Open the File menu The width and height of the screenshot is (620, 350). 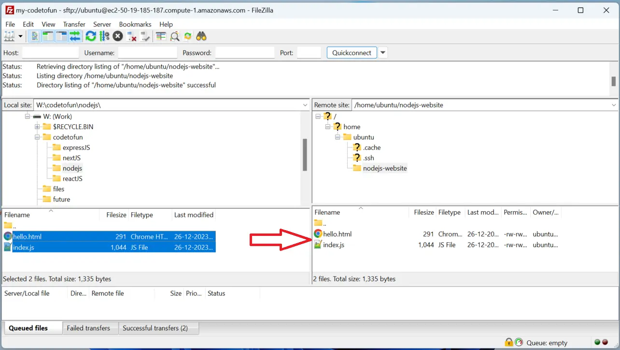coord(10,24)
